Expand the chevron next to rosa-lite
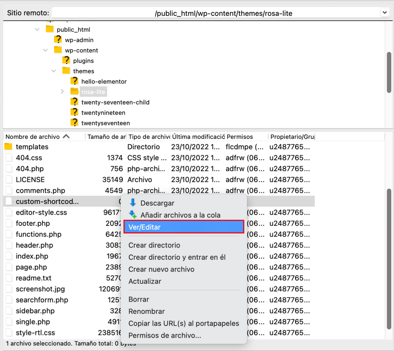Screen dimensions: 394x351 pyautogui.click(x=62, y=92)
